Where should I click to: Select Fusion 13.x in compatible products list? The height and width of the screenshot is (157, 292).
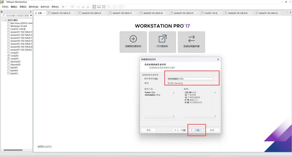(x=150, y=92)
